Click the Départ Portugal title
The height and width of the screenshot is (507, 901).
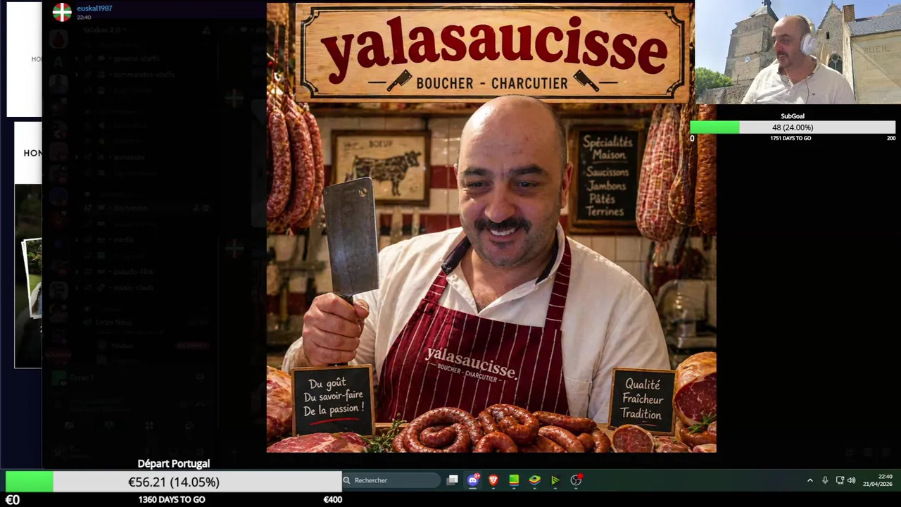pos(173,463)
